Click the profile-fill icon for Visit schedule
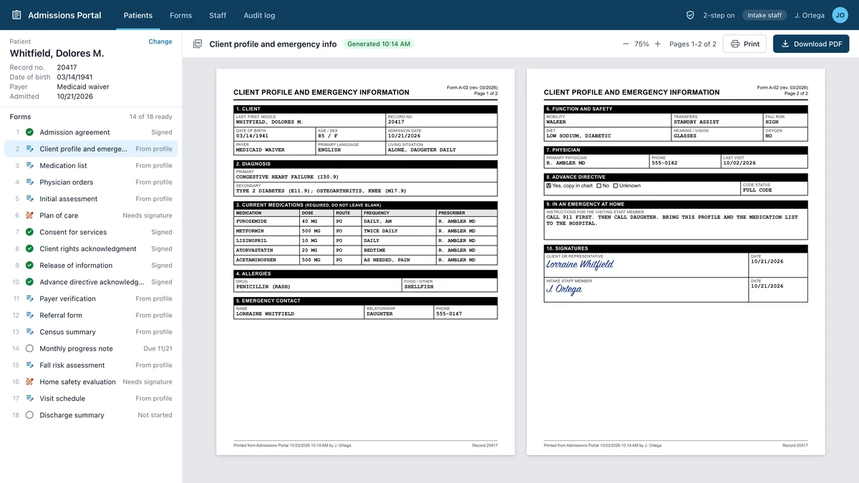The height and width of the screenshot is (483, 859). [x=29, y=399]
